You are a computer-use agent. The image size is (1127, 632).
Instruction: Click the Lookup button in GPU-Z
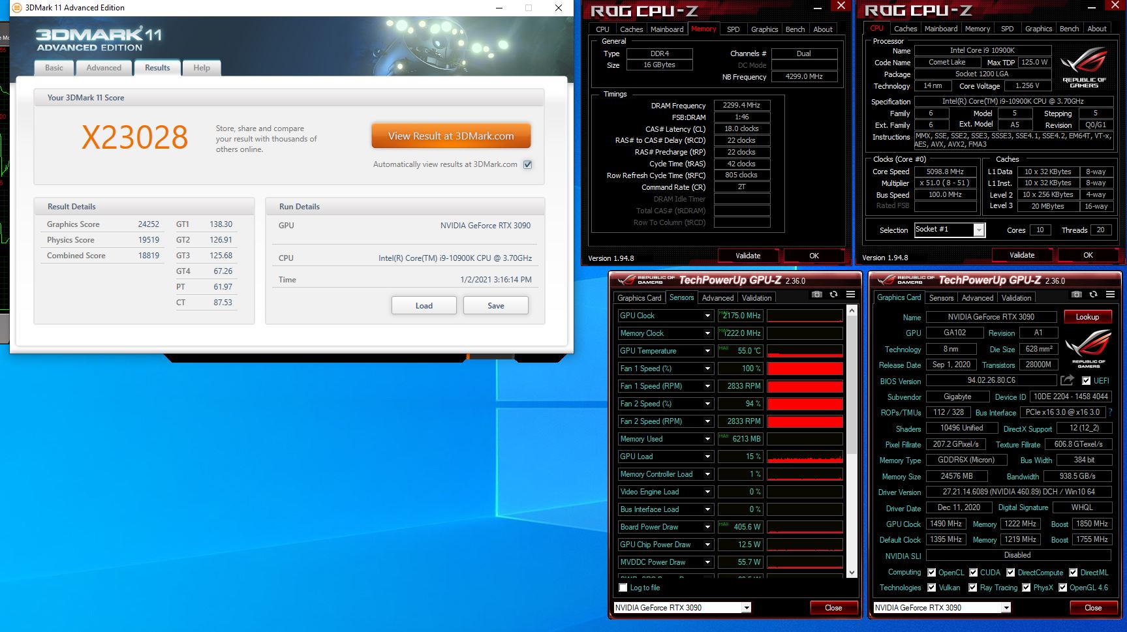(x=1087, y=317)
